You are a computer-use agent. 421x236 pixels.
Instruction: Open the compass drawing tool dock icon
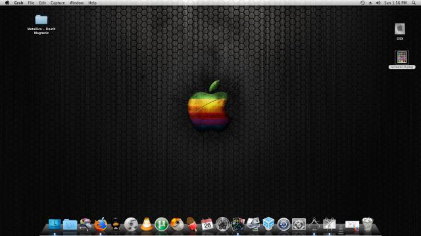pos(314,224)
